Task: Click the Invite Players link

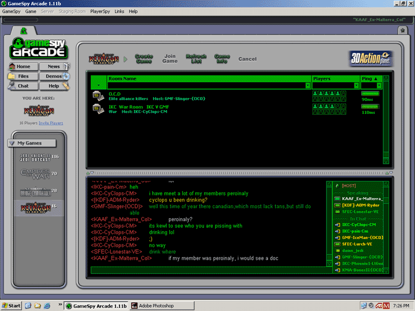Action: pyautogui.click(x=51, y=123)
